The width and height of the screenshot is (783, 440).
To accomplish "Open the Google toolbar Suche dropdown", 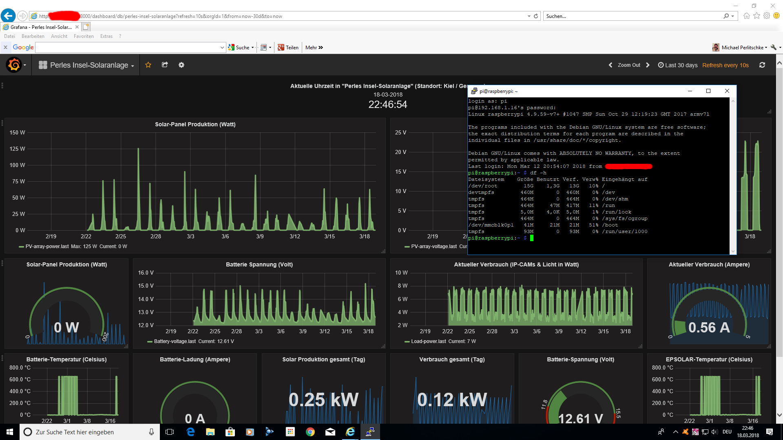I will point(253,48).
